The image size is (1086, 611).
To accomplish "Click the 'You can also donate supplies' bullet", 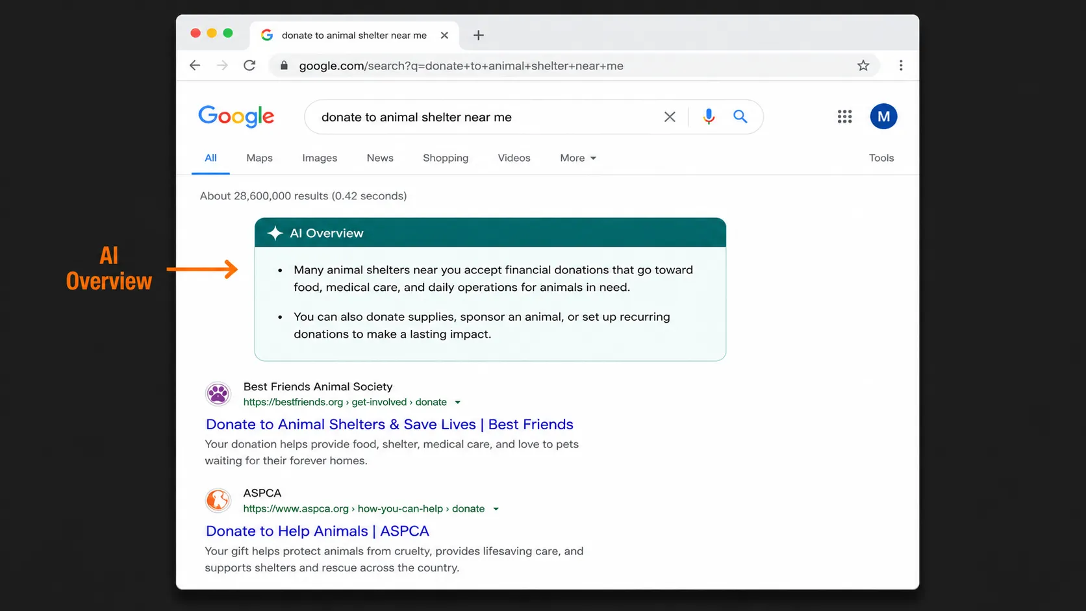I will [481, 325].
